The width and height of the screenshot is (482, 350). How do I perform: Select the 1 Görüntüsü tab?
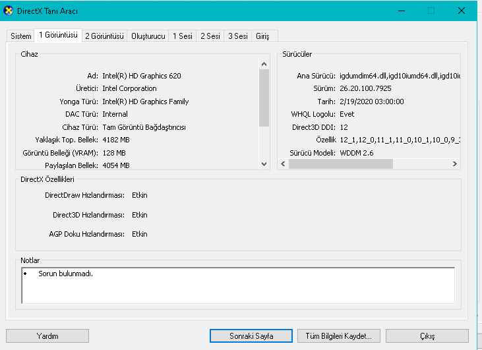click(x=58, y=35)
